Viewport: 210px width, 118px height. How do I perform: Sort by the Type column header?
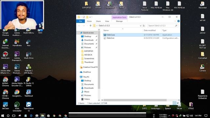(x=170, y=30)
